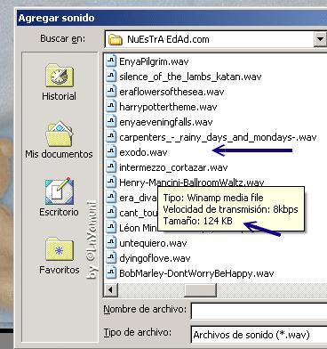The width and height of the screenshot is (327, 349).
Task: Pick carpenters_-_rainy_days_and_mondays-.wav
Action: click(218, 137)
